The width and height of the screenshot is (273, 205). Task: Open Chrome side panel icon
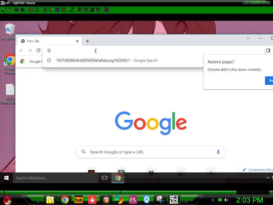pyautogui.click(x=268, y=50)
